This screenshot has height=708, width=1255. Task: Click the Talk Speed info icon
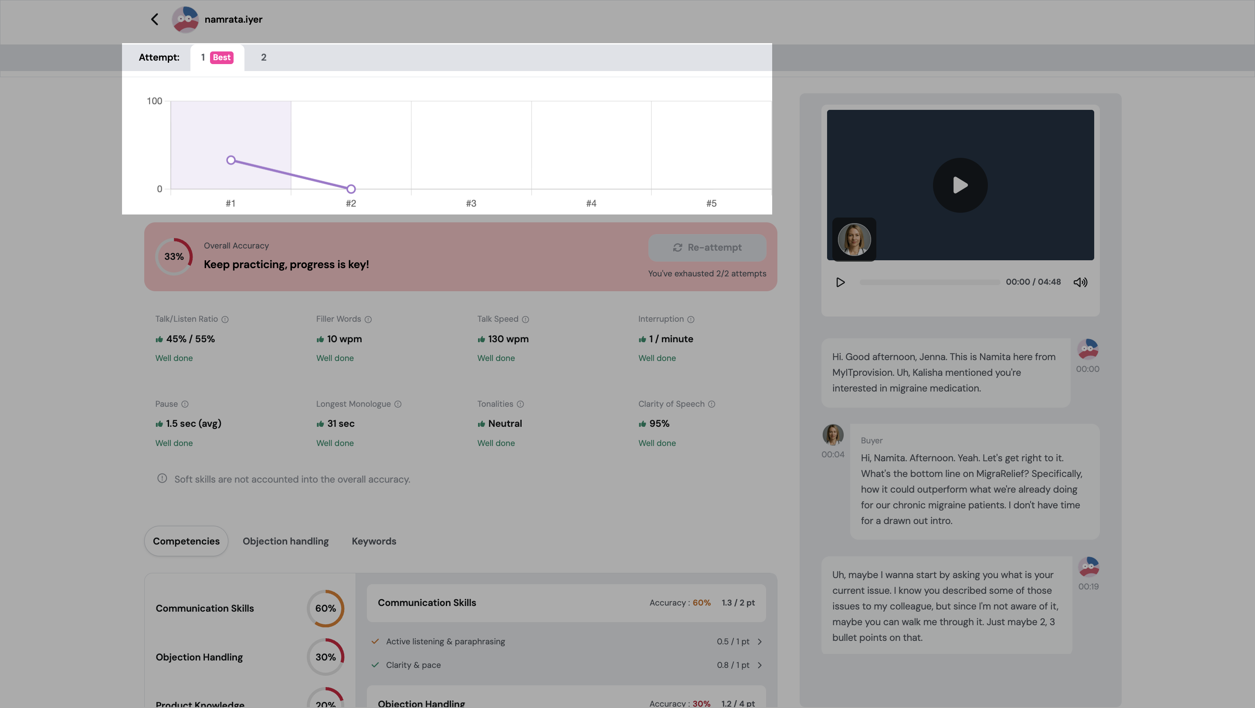click(x=525, y=320)
